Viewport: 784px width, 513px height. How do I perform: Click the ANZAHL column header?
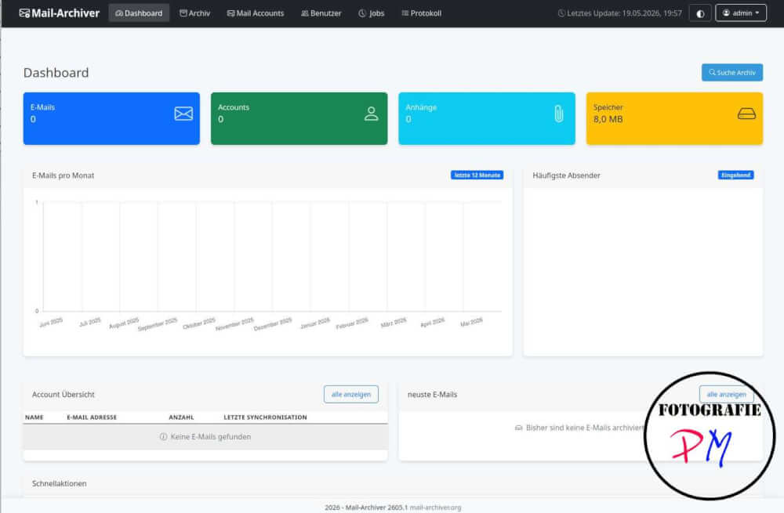click(x=181, y=417)
